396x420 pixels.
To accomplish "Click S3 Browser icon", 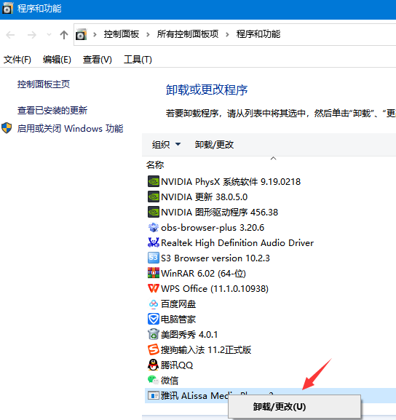I will point(154,258).
